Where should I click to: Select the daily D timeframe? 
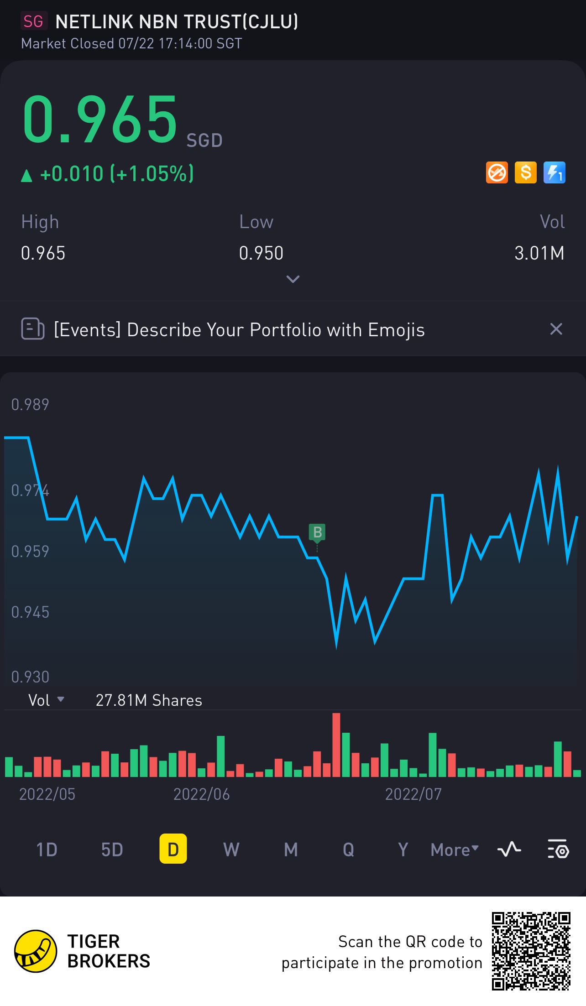click(x=173, y=849)
